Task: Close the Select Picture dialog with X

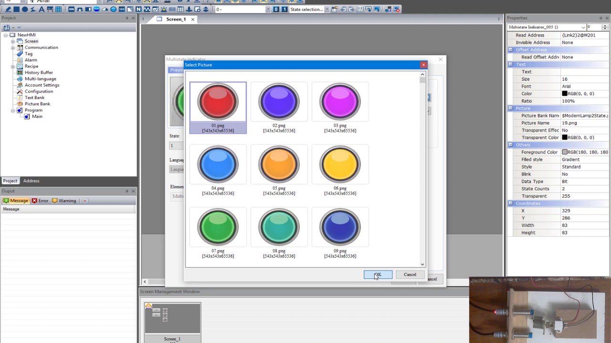Action: click(423, 65)
